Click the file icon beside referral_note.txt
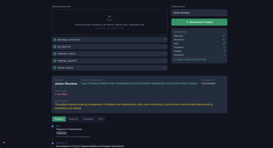 (x=55, y=67)
